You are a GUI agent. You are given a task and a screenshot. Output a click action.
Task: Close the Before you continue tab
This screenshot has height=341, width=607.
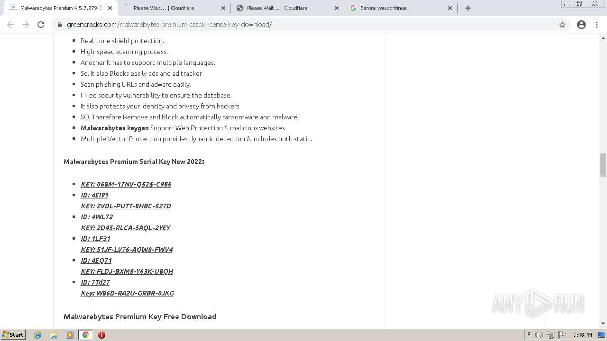pos(450,8)
